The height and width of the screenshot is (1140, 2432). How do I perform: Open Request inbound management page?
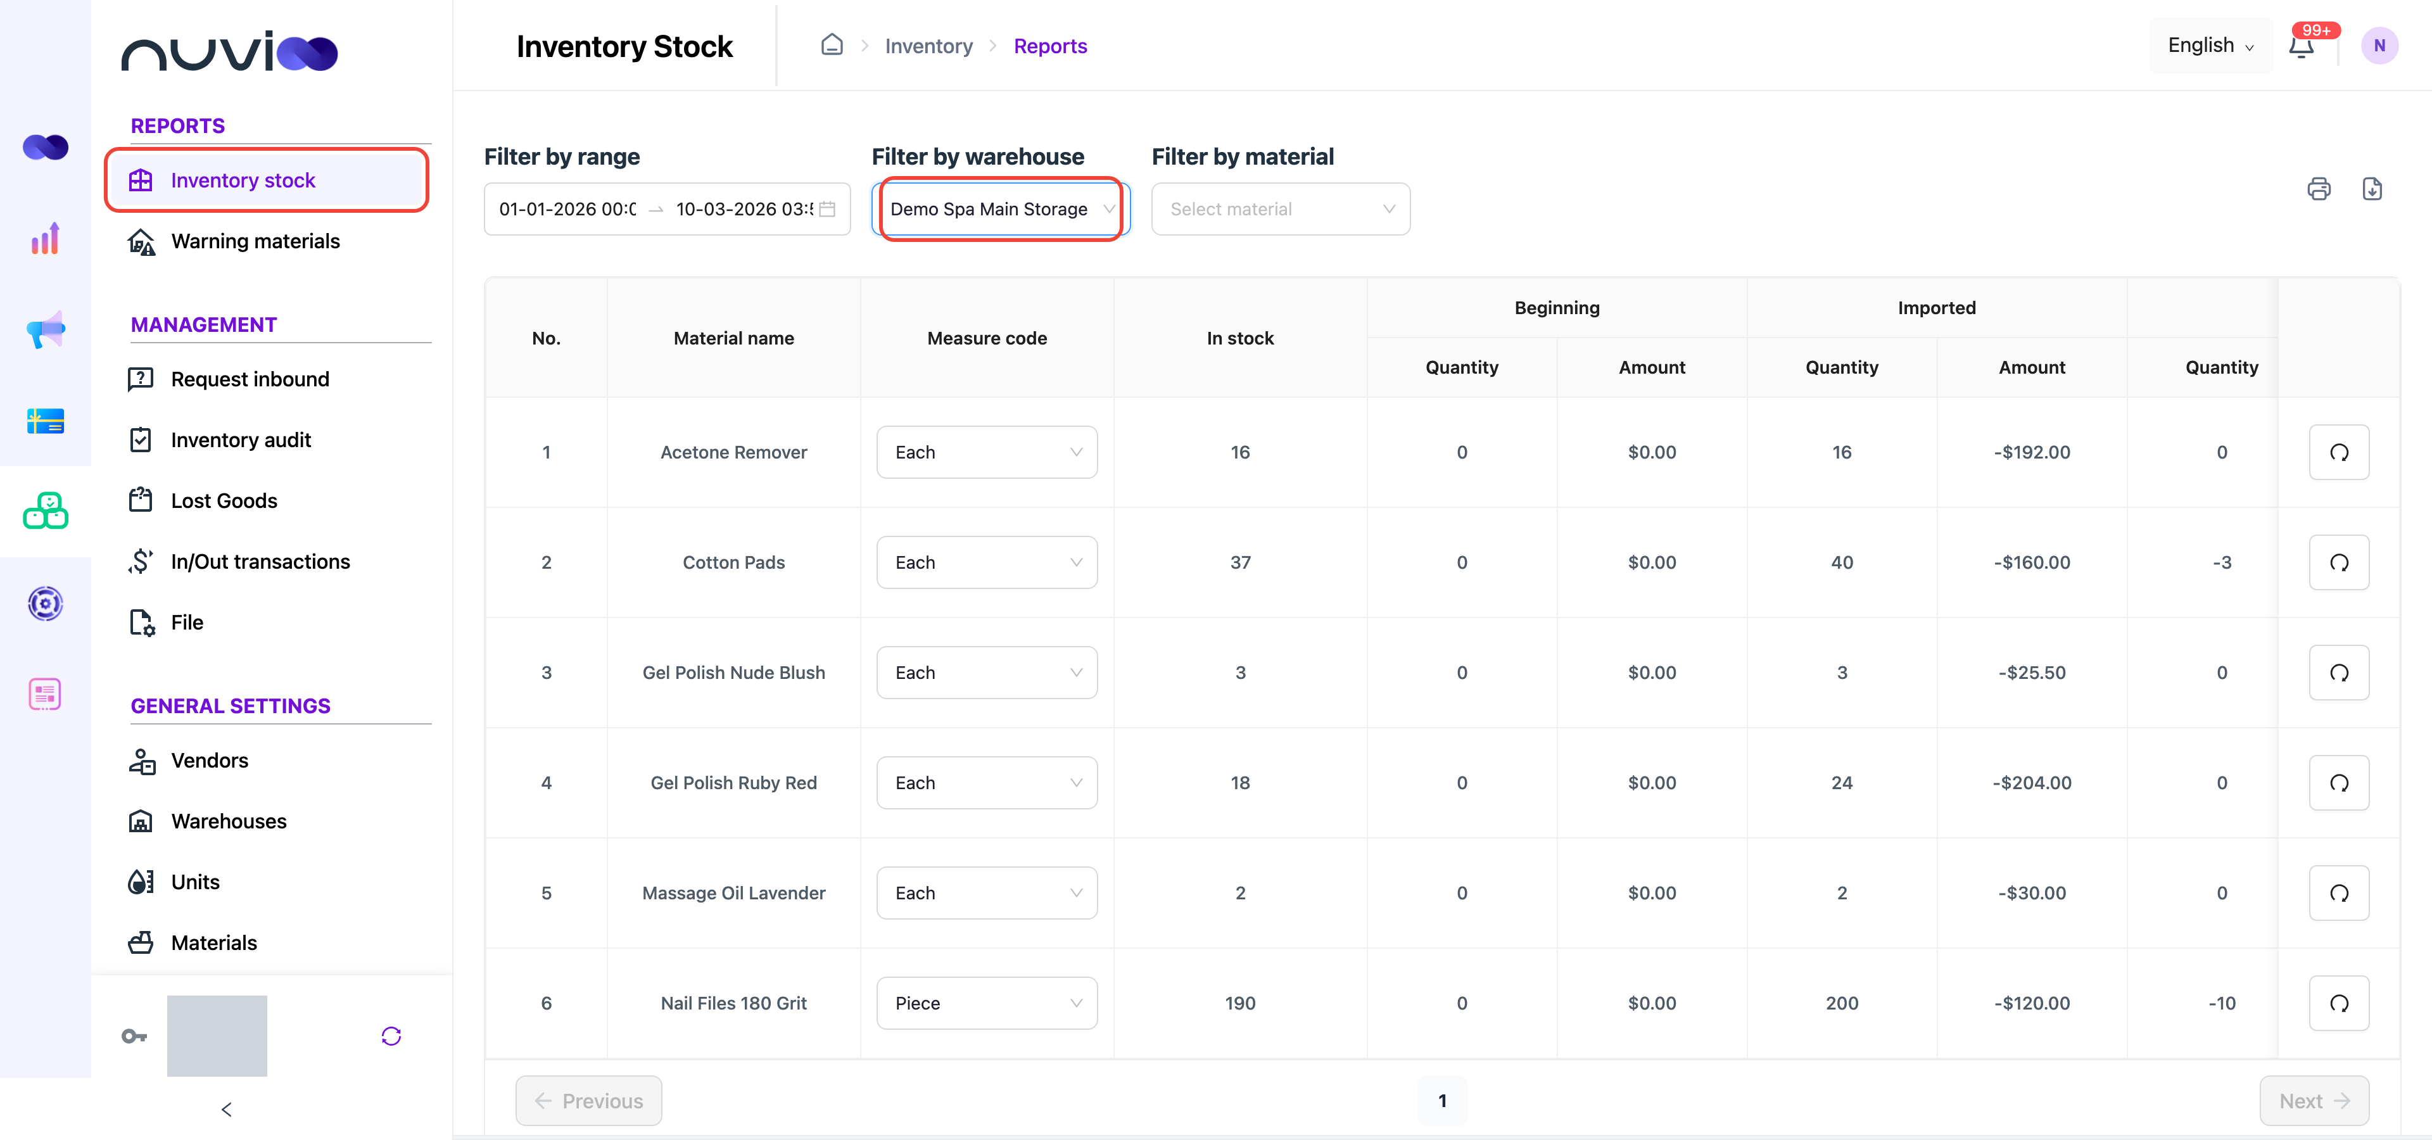[x=250, y=379]
